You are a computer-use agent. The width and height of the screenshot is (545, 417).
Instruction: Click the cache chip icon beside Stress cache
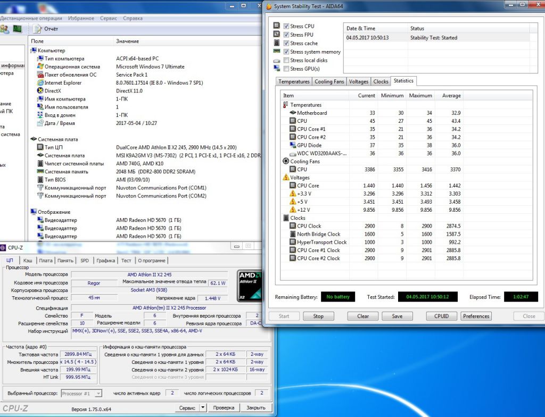point(277,43)
